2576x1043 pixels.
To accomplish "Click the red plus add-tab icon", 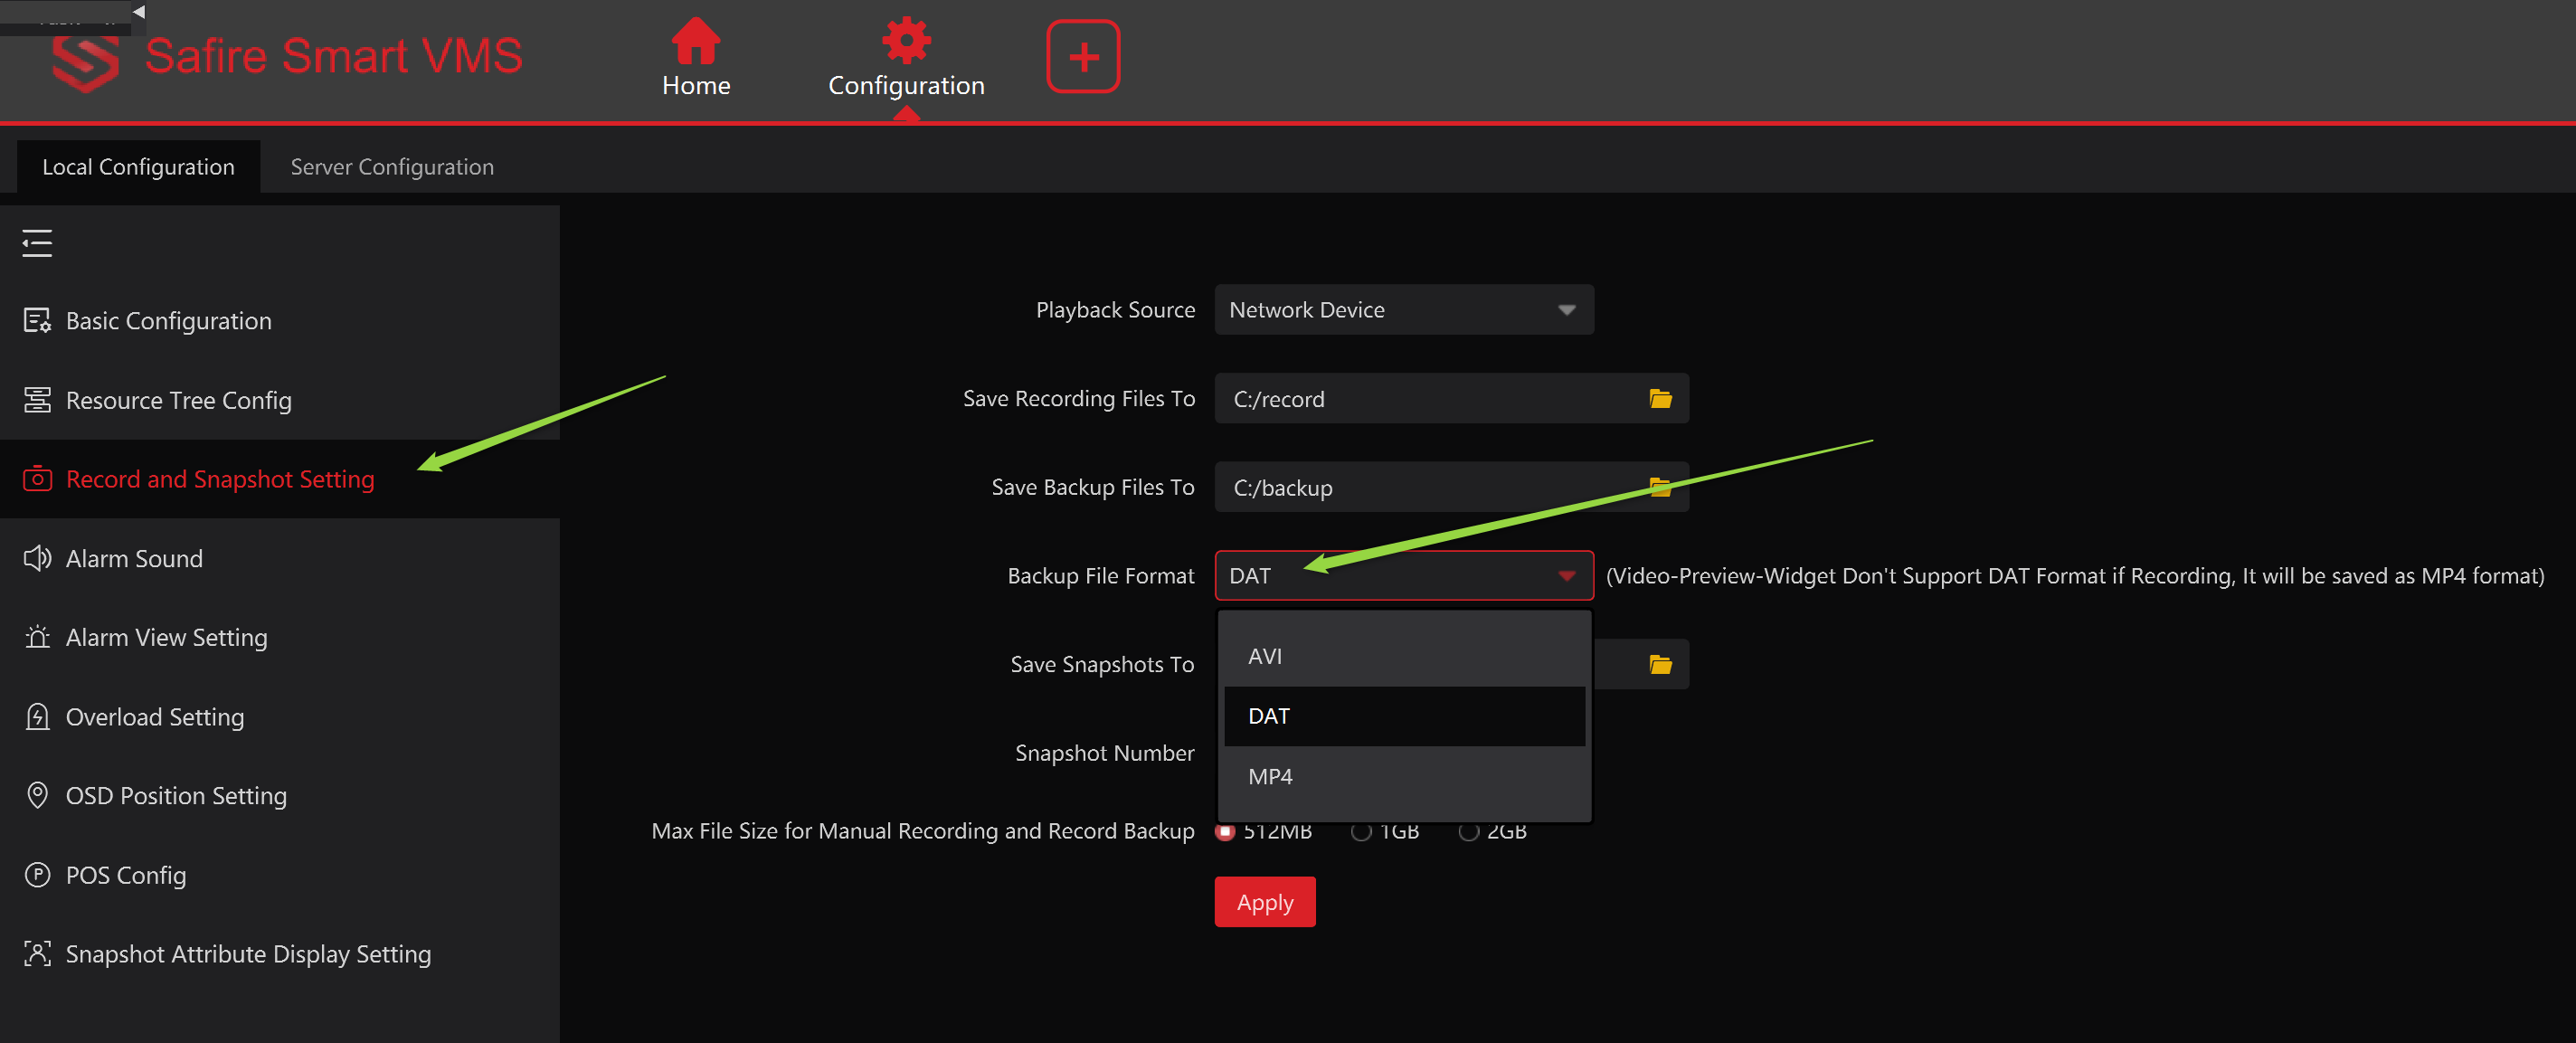I will [x=1083, y=56].
